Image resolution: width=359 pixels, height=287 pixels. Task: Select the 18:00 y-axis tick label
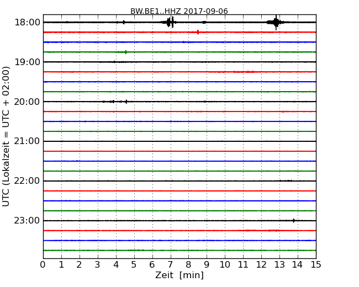tap(27, 23)
